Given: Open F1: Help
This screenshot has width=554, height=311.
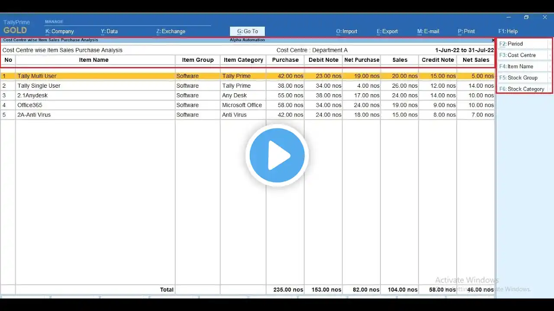Looking at the screenshot, I should [508, 31].
